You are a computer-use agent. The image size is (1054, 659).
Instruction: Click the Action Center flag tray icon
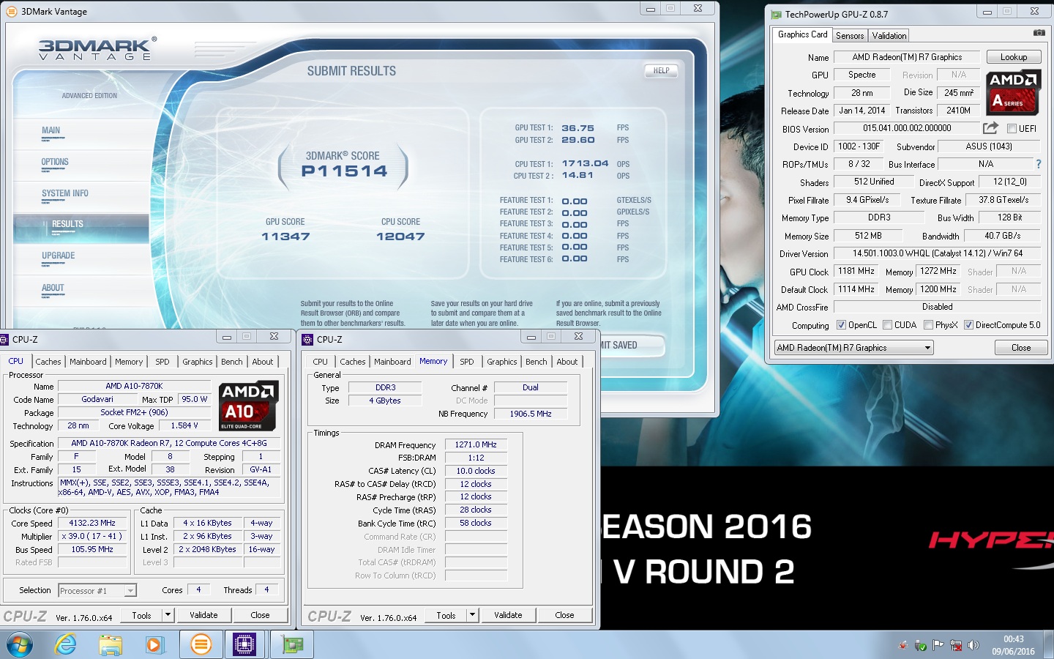[x=938, y=645]
